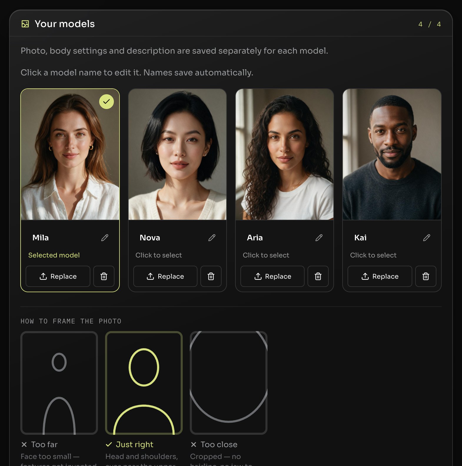
Task: Rename the model called Nova
Action: point(150,238)
